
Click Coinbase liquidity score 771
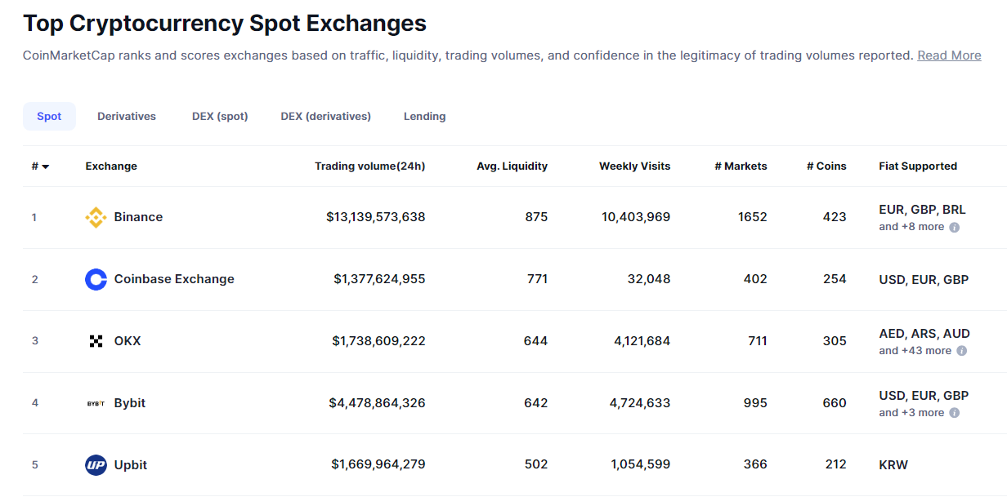537,279
